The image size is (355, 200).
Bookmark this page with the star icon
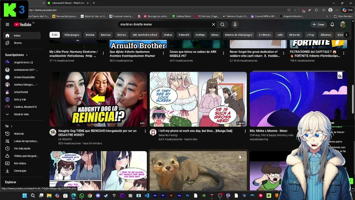pos(295,10)
